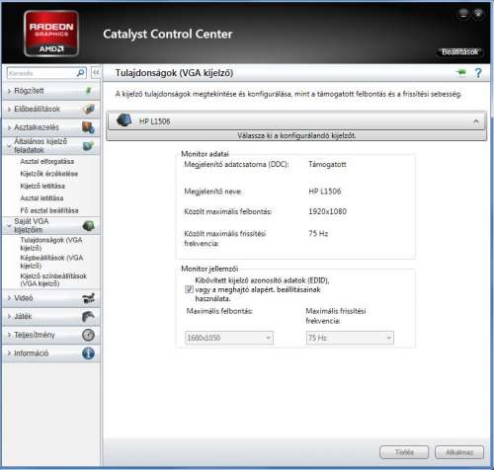Click the green pin icon beside Rögzített
The image size is (494, 470).
(x=88, y=91)
